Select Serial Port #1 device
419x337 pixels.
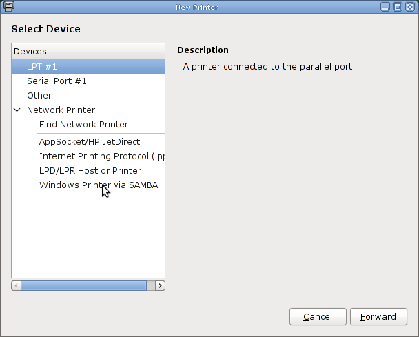tap(88, 81)
